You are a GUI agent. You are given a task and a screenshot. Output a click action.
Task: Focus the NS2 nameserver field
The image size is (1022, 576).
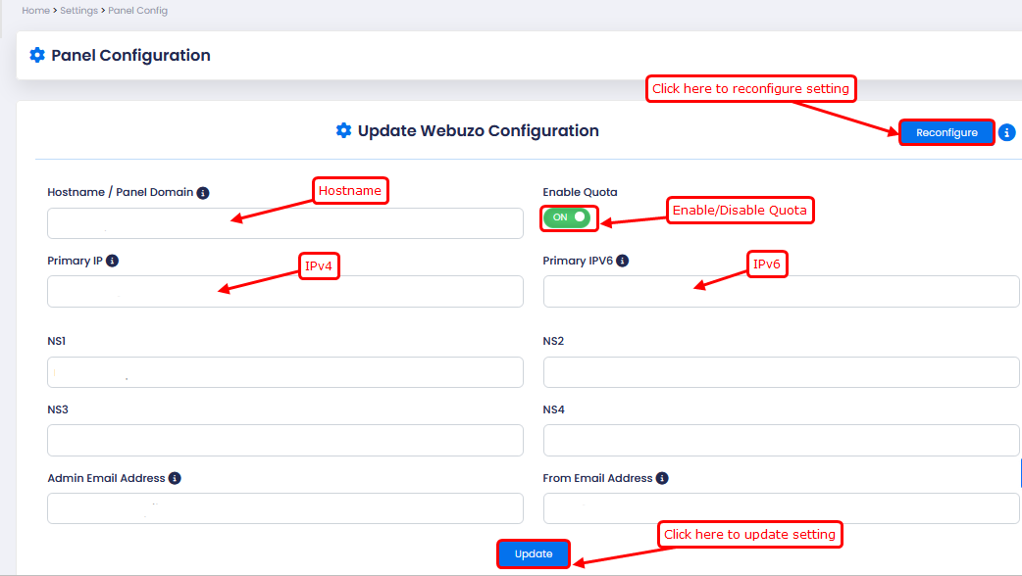pos(781,372)
